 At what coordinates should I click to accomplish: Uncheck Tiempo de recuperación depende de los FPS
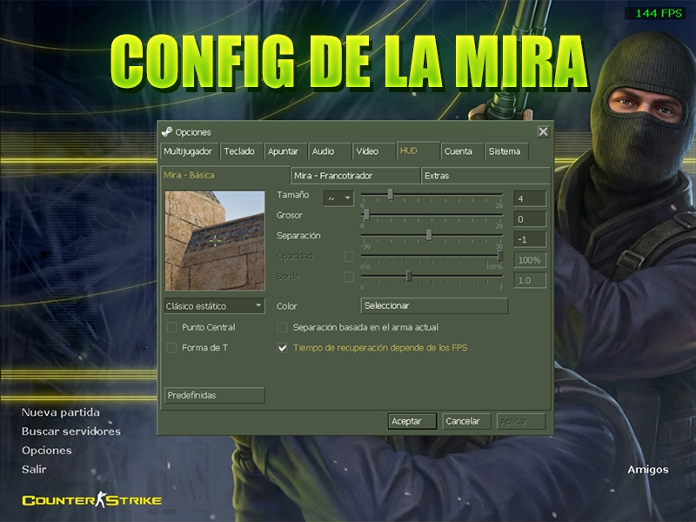click(282, 347)
